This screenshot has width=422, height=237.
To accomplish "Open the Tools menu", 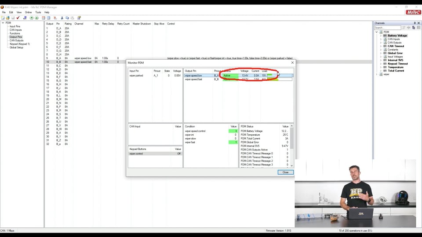I will [38, 12].
